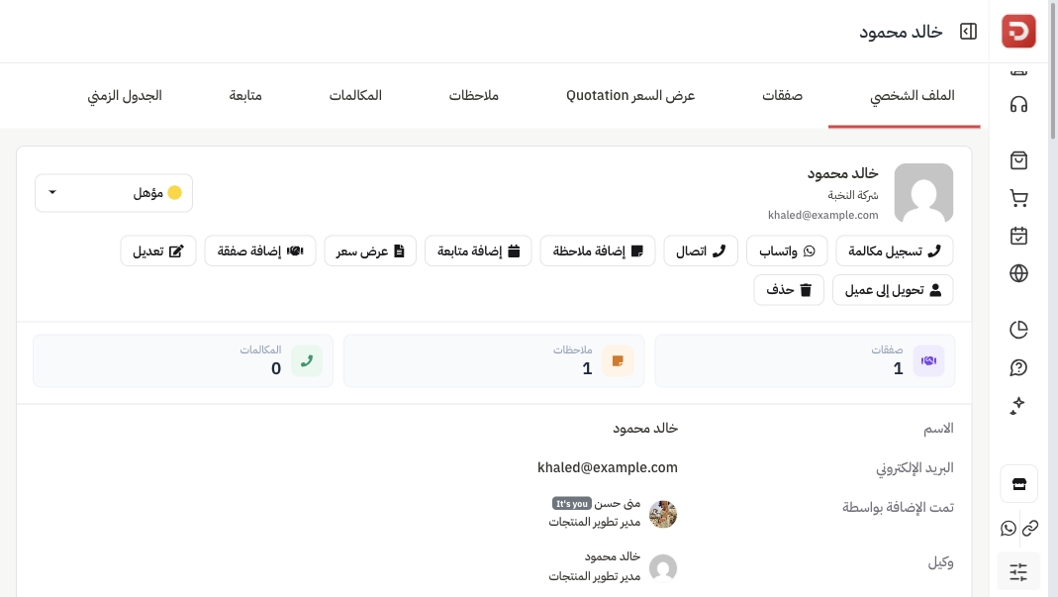Switch to الجدول الزمني tab

click(125, 96)
